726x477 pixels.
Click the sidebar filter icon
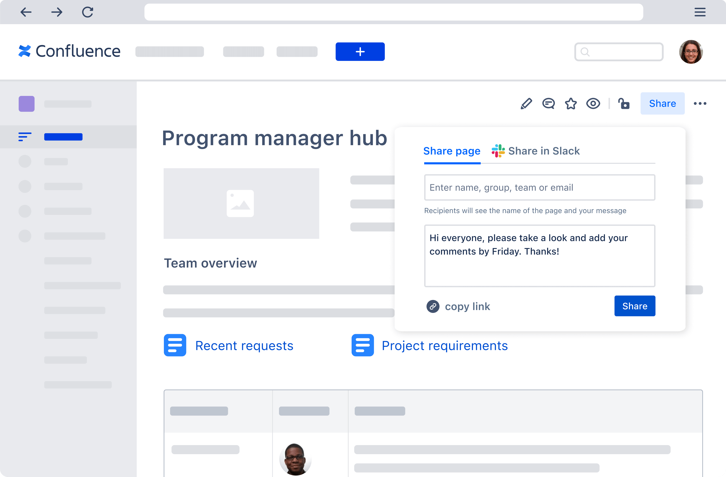point(24,137)
